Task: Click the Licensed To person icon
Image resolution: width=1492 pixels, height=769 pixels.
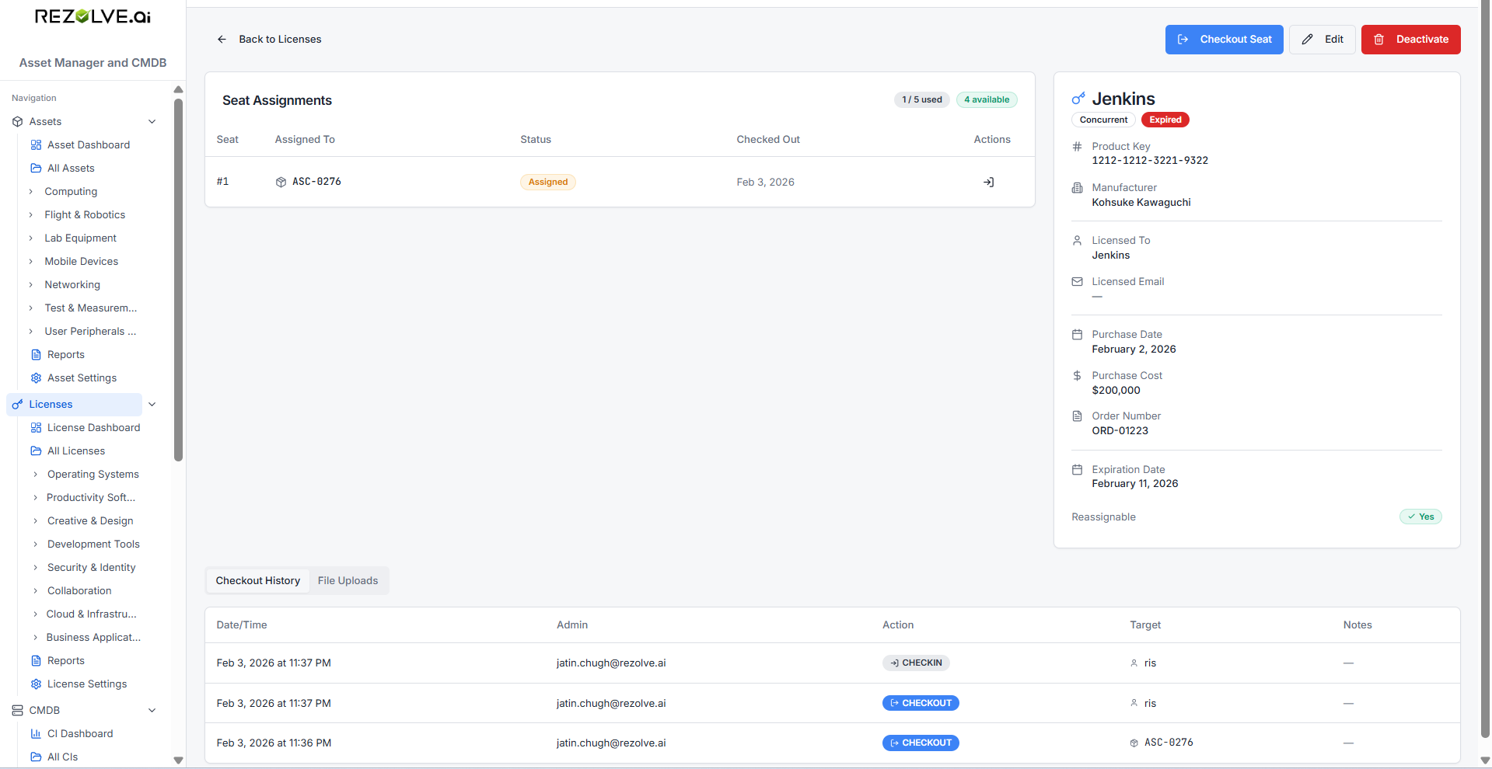Action: (1077, 241)
